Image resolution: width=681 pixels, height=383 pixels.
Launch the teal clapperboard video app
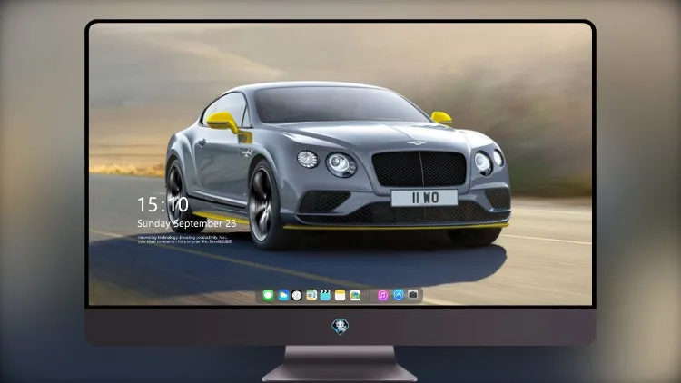[x=325, y=296]
